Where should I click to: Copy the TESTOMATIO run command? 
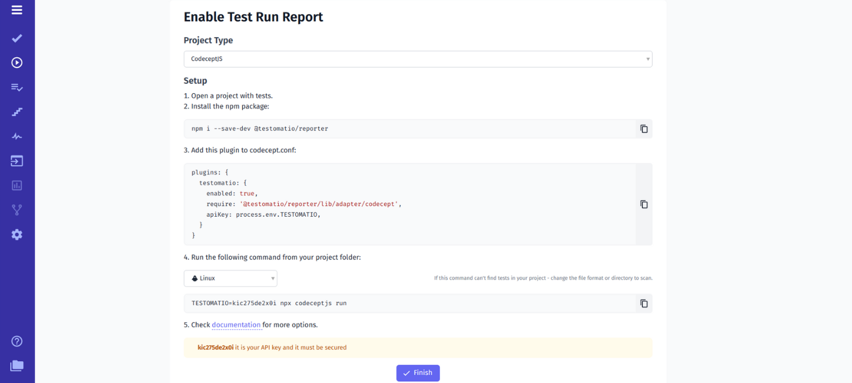[x=644, y=303]
